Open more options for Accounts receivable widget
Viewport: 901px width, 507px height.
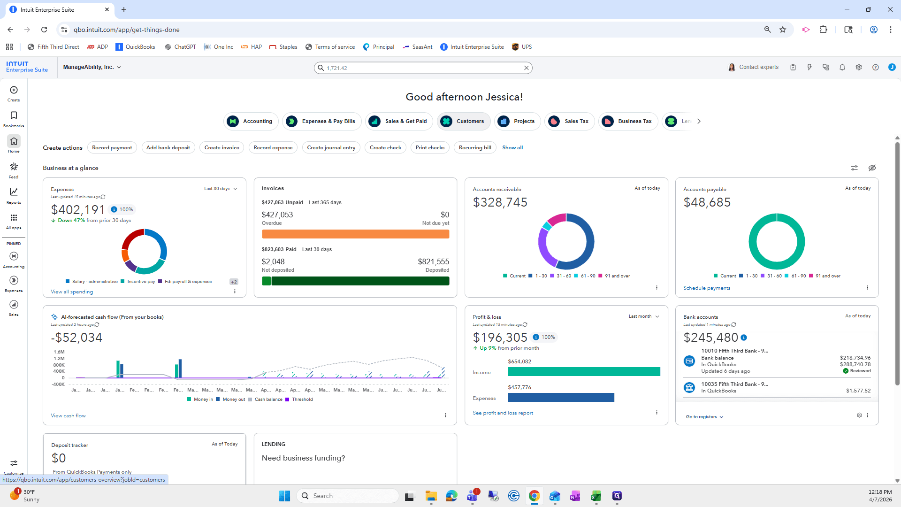click(x=657, y=288)
